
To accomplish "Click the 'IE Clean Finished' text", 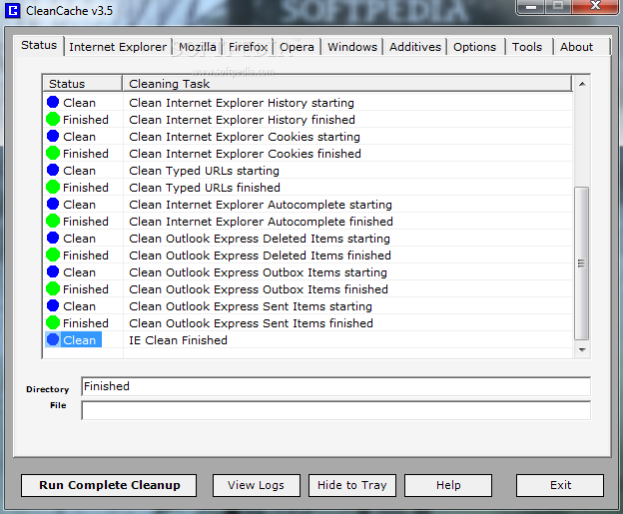I will [178, 340].
